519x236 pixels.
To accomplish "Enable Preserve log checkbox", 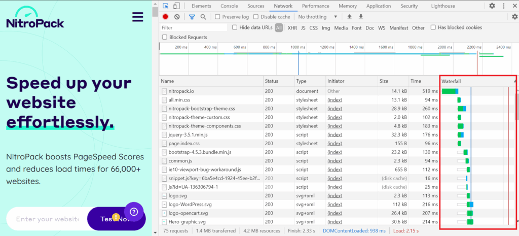I will [x=217, y=17].
